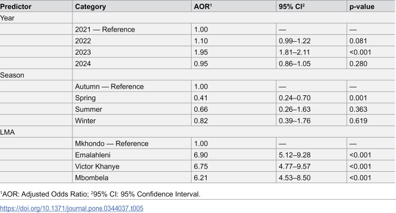
Task: Click the p-value column header
Action: tap(362, 6)
